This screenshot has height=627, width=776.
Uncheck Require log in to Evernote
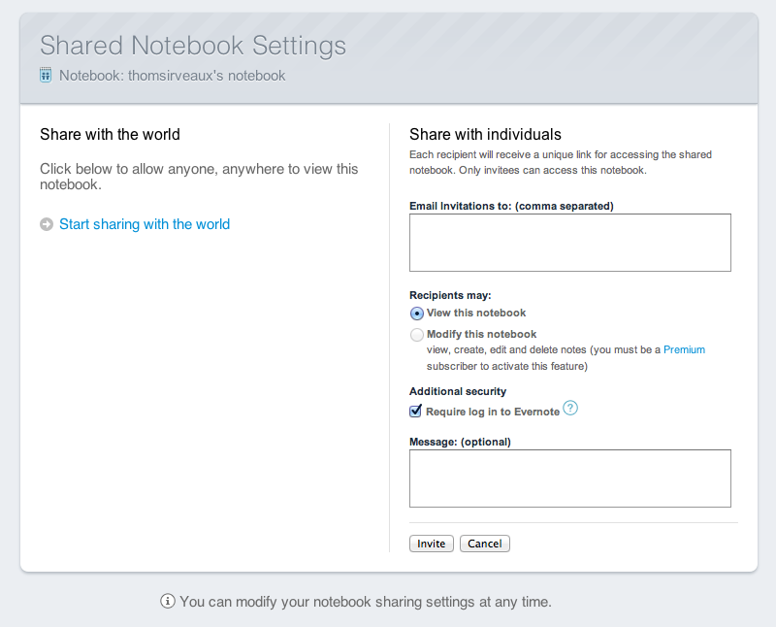pyautogui.click(x=416, y=412)
